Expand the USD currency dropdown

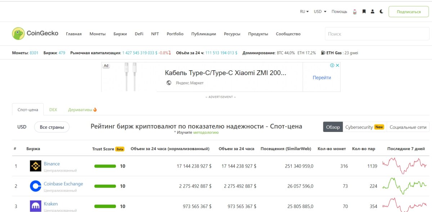click(320, 12)
